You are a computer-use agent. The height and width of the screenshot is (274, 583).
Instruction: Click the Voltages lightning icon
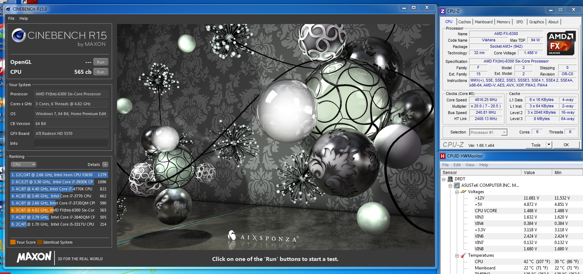[x=464, y=192]
